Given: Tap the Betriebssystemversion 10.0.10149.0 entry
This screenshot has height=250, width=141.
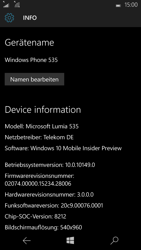Looking at the screenshot, I should tap(50, 165).
